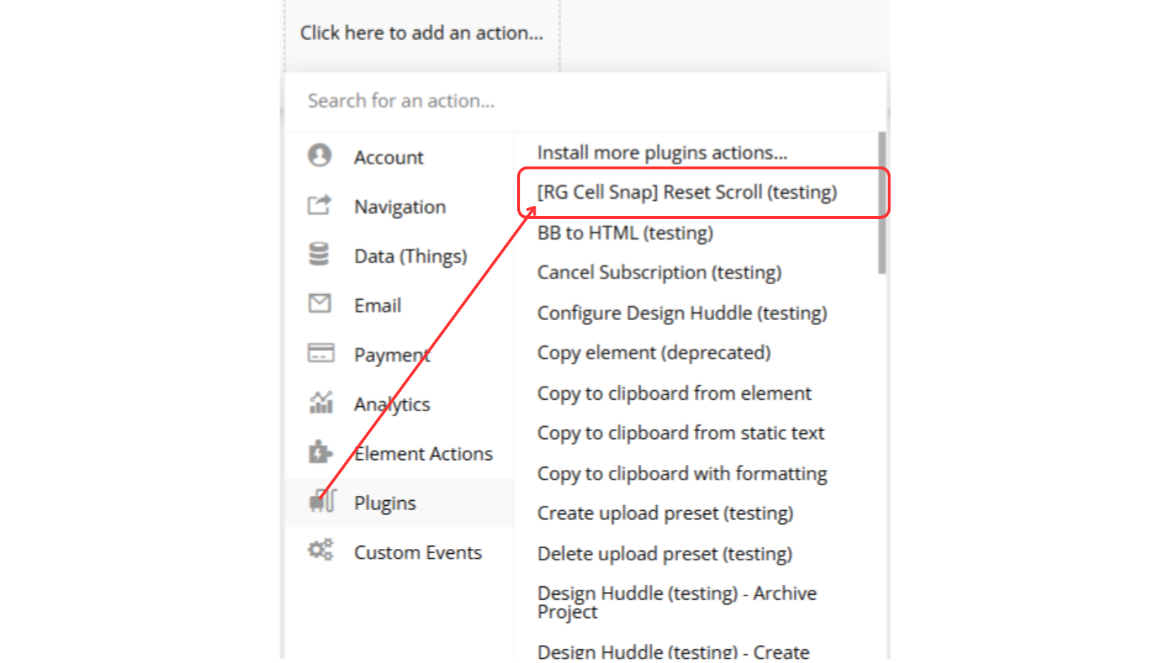Click the Navigation arrow icon
Screen dimensions: 1176x663
[320, 205]
